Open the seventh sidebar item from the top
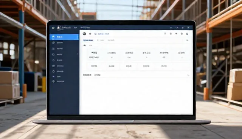The image size is (242, 139). pyautogui.click(x=64, y=71)
